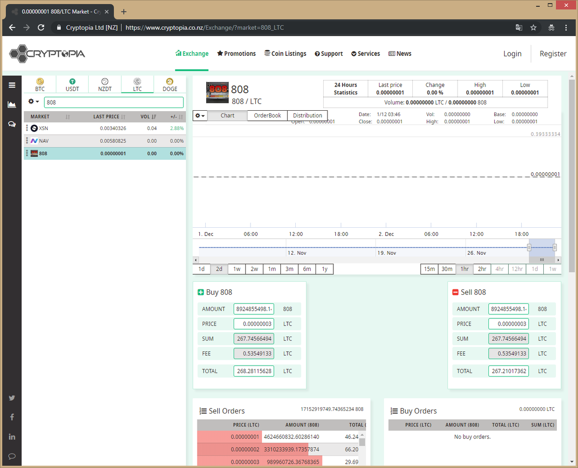This screenshot has width=578, height=468.
Task: Click the Sell 808 price field
Action: pos(509,324)
